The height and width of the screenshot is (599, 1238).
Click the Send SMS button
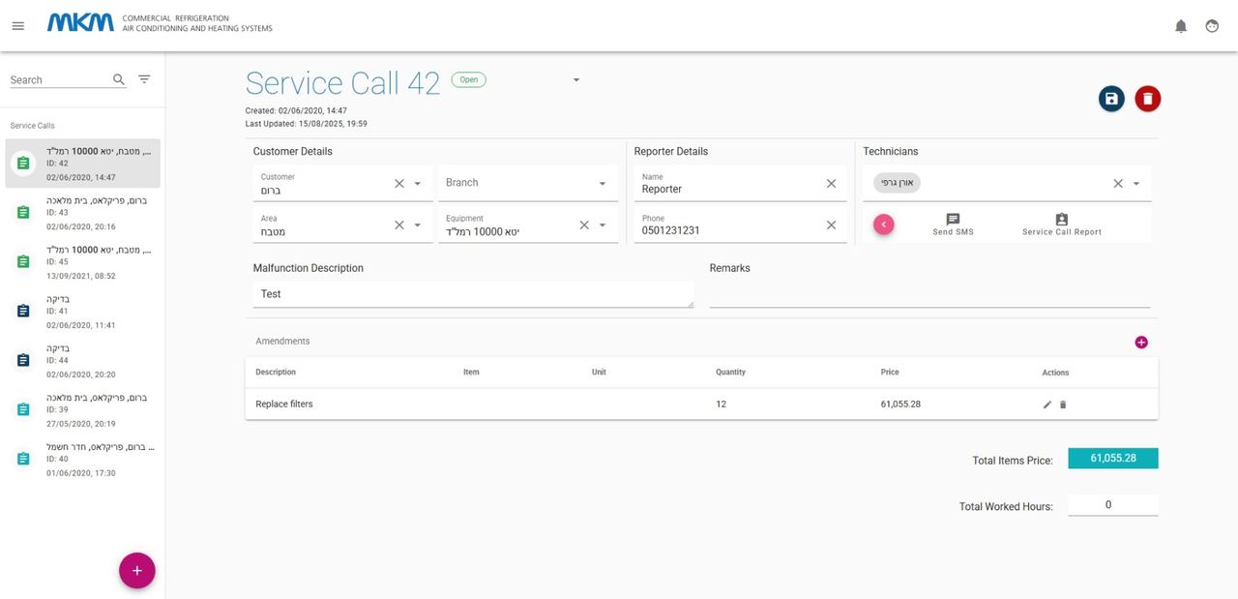point(953,225)
